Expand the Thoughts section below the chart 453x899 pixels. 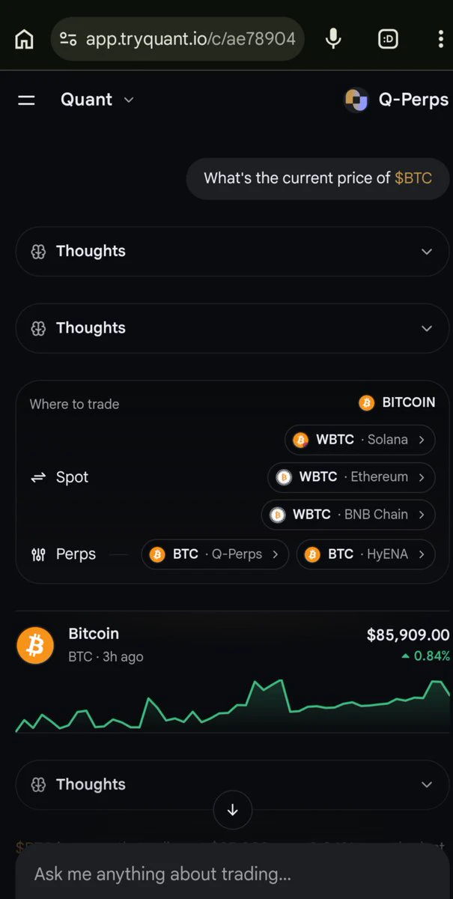coord(232,784)
